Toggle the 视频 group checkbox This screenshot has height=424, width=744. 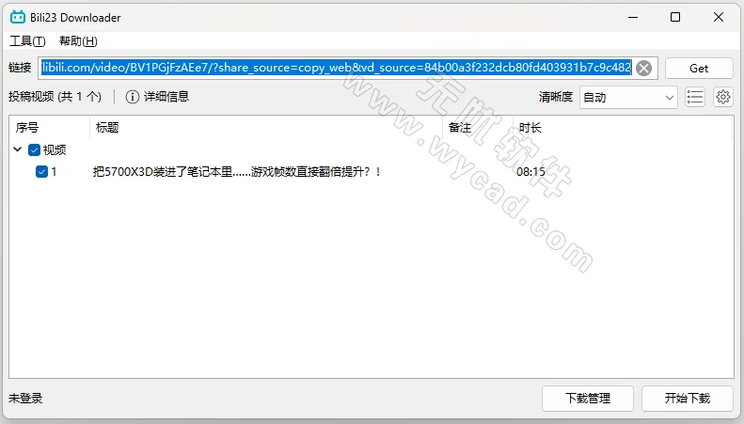pyautogui.click(x=34, y=149)
